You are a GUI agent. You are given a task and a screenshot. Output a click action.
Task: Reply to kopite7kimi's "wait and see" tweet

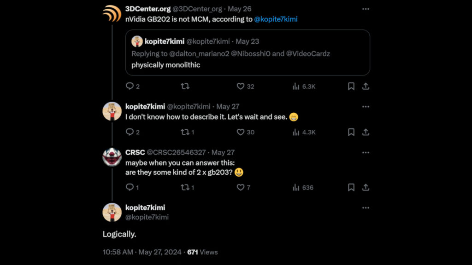tap(130, 132)
